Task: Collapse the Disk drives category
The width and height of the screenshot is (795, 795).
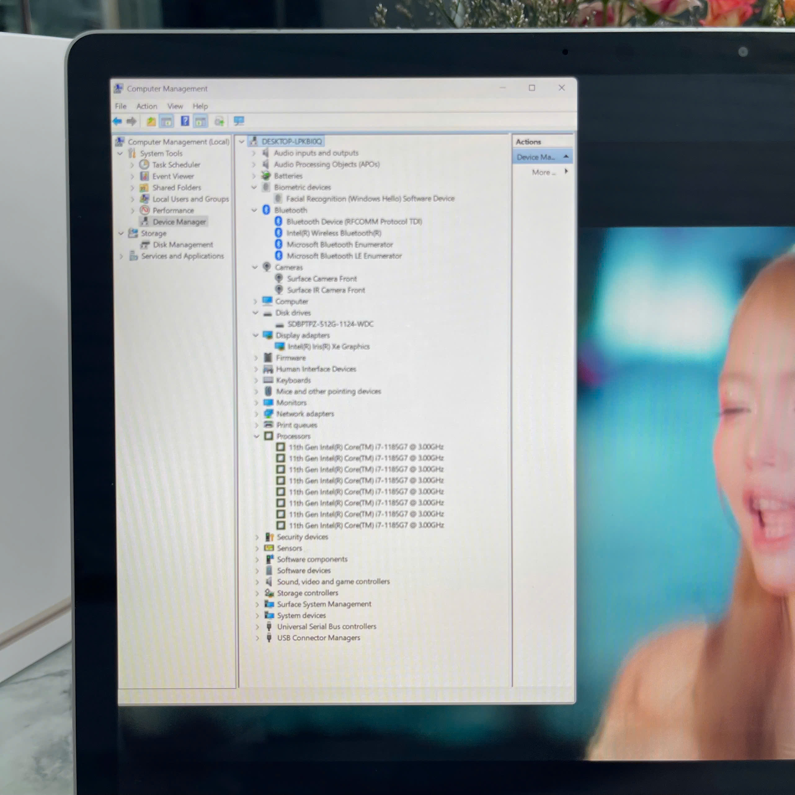Action: click(x=255, y=313)
